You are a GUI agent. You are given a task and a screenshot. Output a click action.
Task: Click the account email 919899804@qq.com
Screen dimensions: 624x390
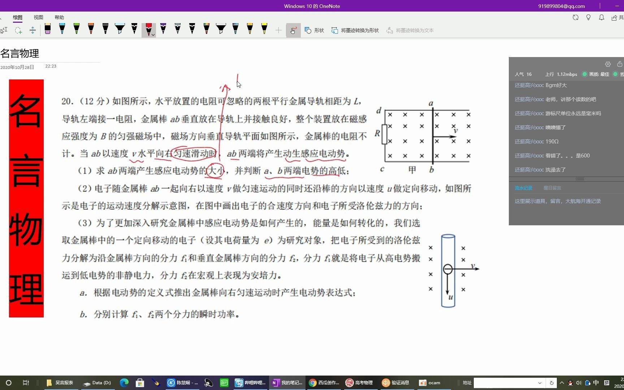coord(561,6)
